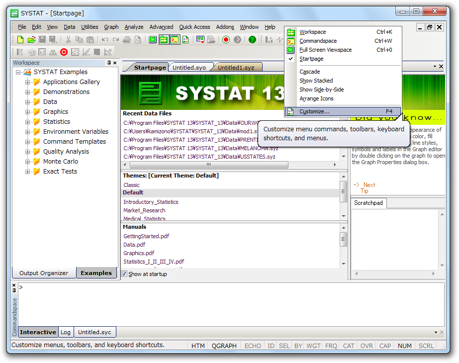Image resolution: width=459 pixels, height=363 pixels.
Task: Select Cascade in the open menu
Action: [x=343, y=72]
